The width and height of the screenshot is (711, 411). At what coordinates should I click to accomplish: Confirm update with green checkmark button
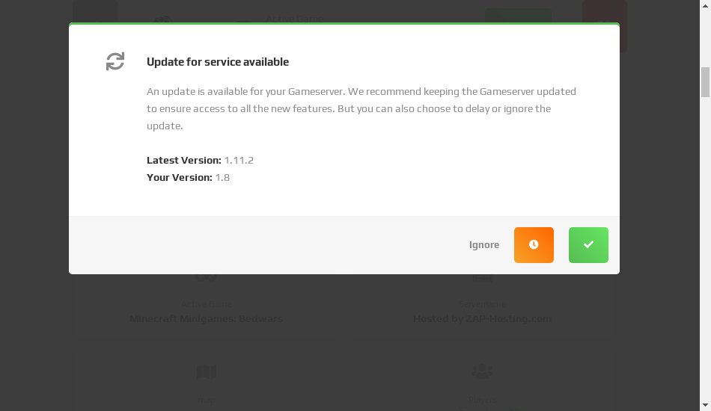pyautogui.click(x=588, y=245)
